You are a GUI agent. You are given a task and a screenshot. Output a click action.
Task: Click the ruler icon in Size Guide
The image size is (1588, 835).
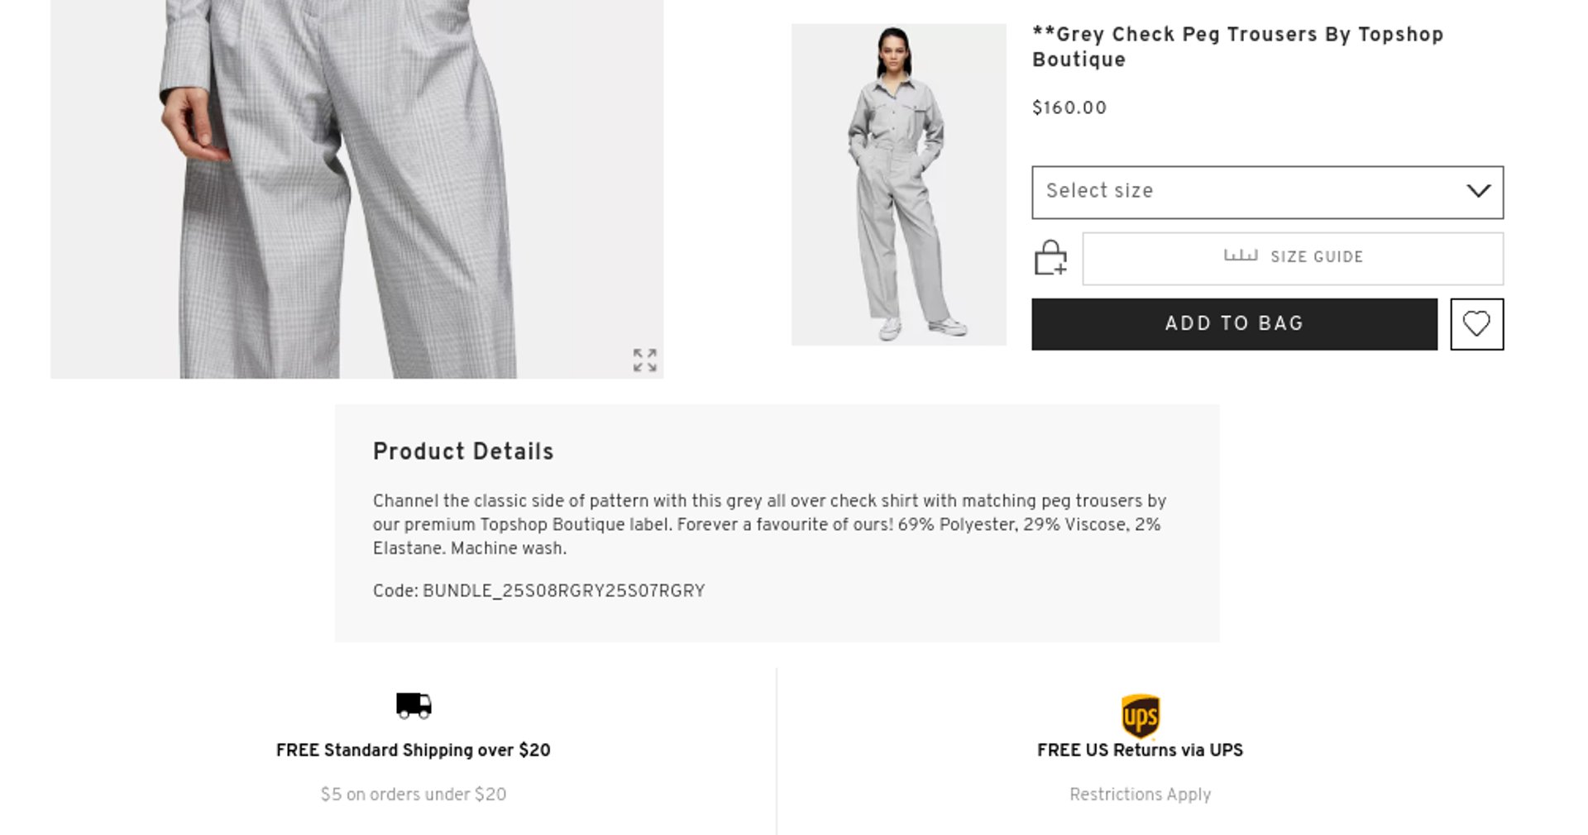tap(1240, 256)
